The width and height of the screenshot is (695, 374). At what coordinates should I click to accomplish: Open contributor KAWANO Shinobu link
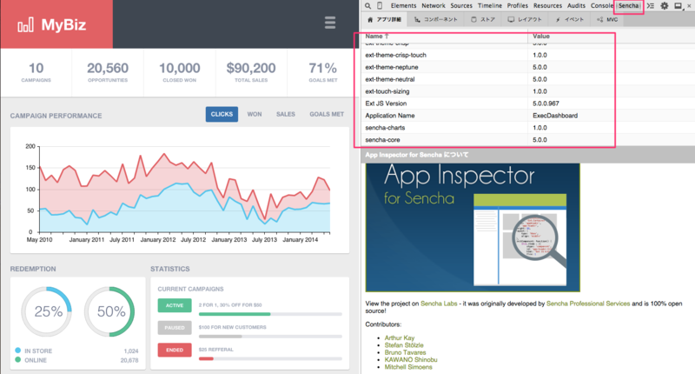tap(411, 360)
